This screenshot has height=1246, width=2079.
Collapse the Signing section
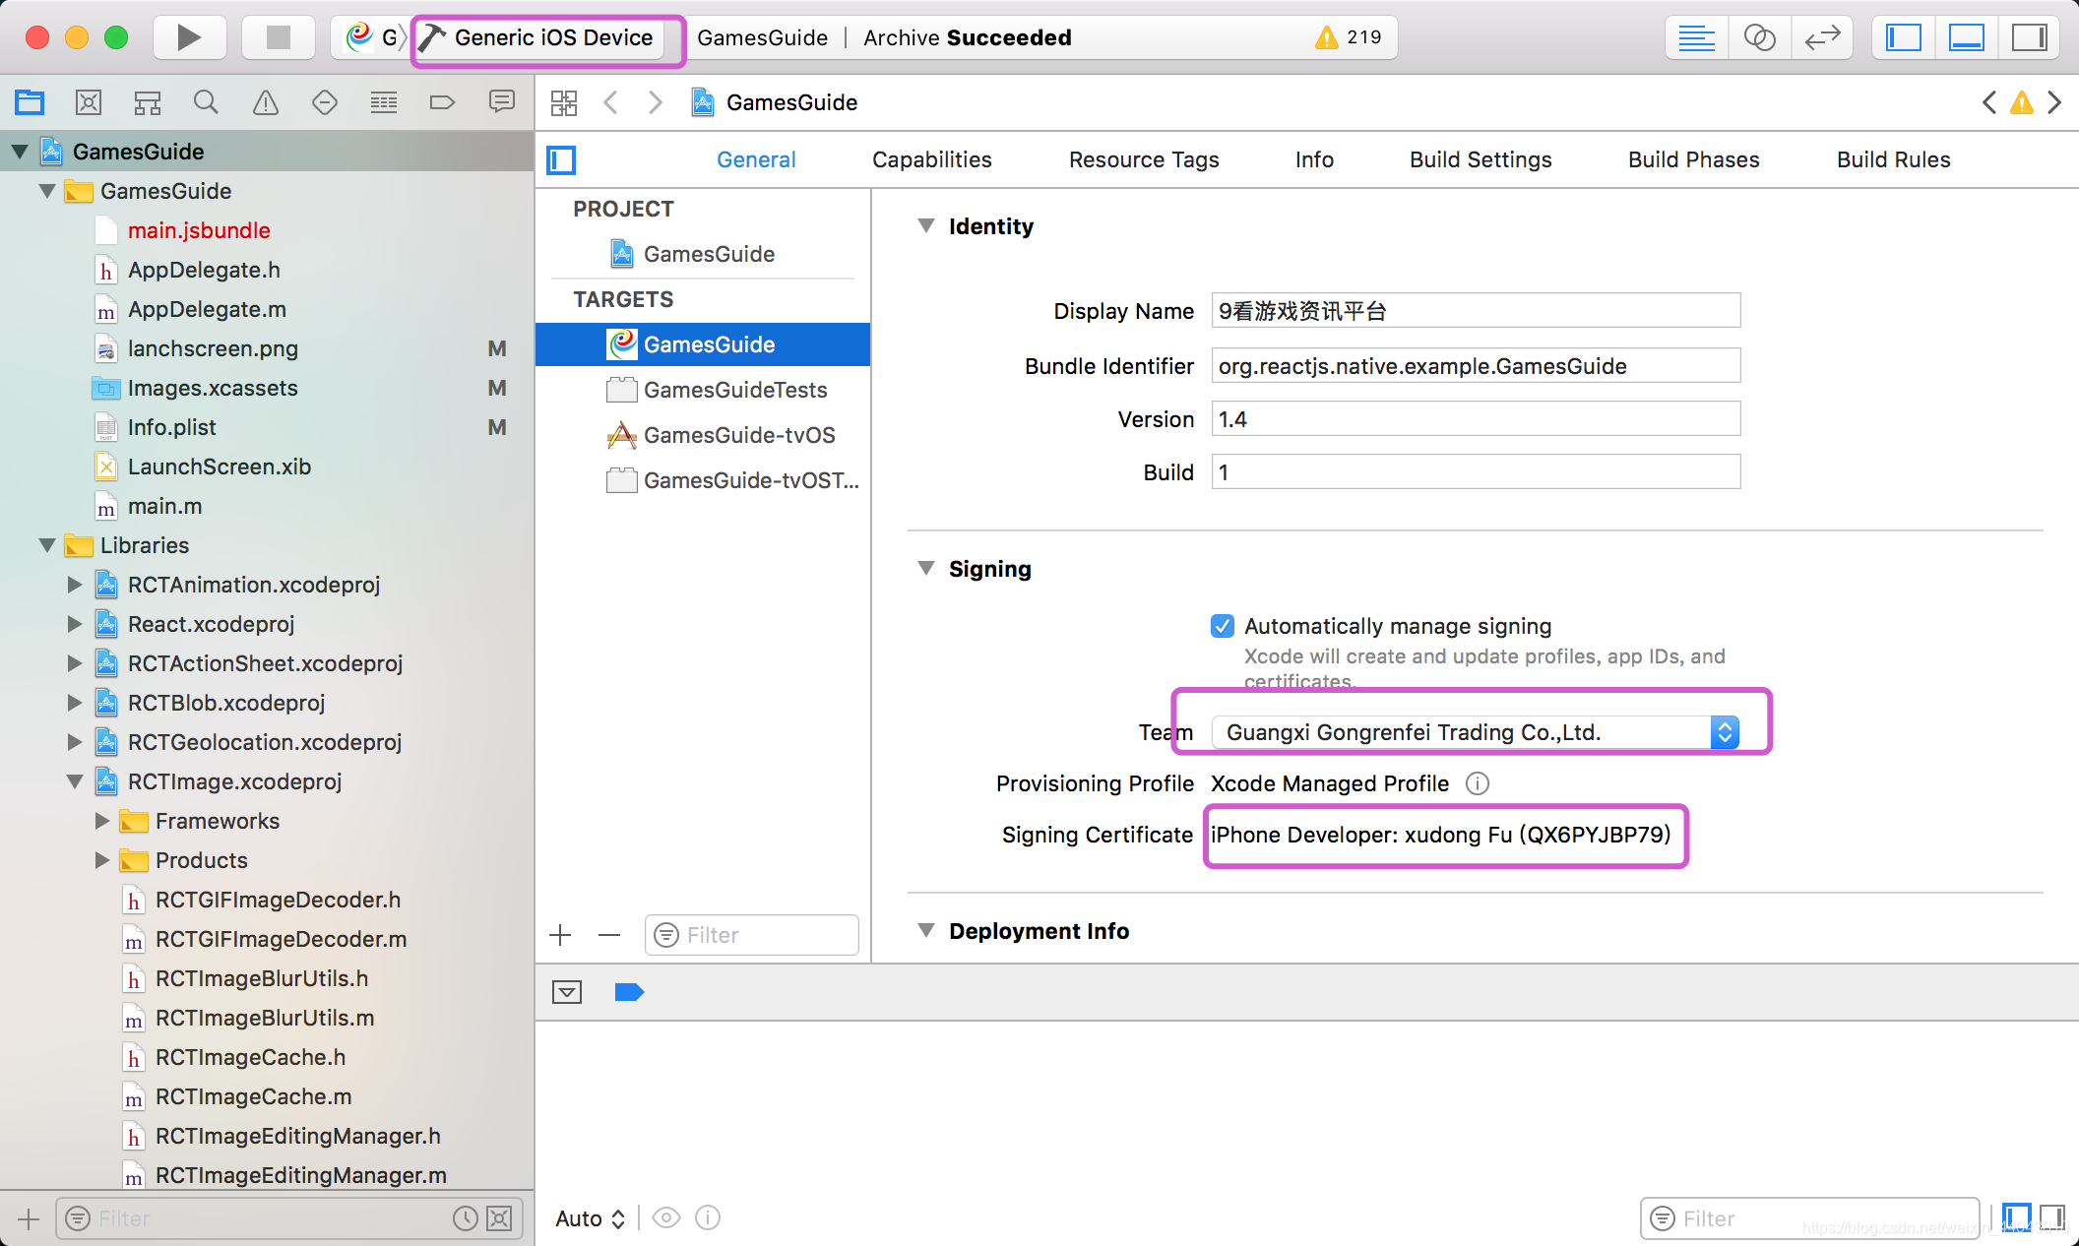pyautogui.click(x=926, y=568)
